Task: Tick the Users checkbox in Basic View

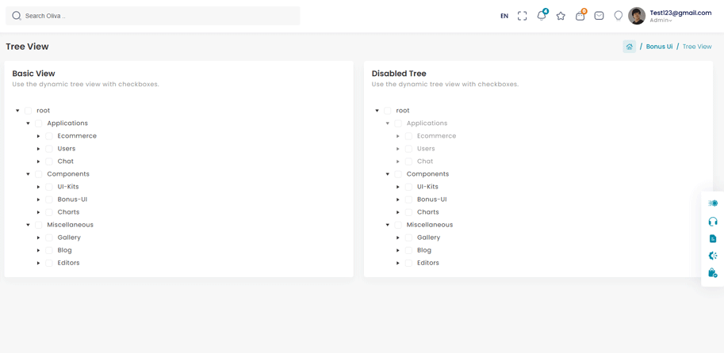Action: pyautogui.click(x=49, y=149)
